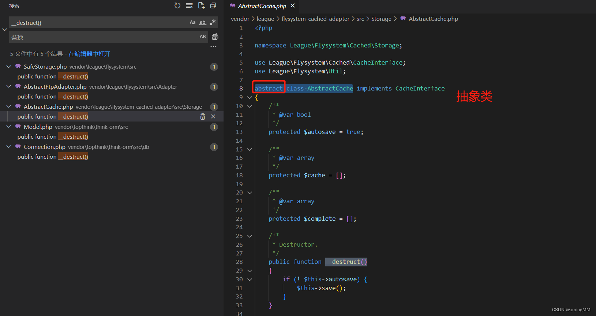This screenshot has height=316, width=596.
Task: Fold the class body at line 9
Action: (250, 97)
